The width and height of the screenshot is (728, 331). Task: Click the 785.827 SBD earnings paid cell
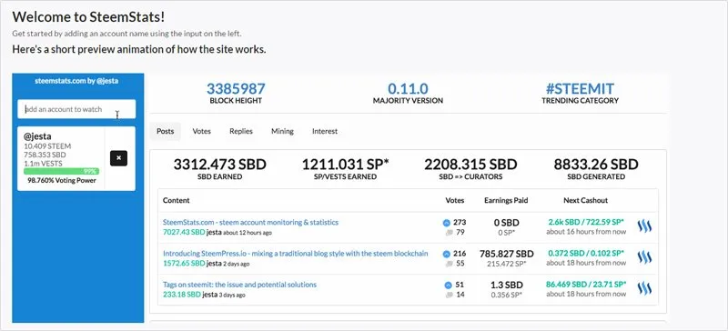tap(506, 254)
